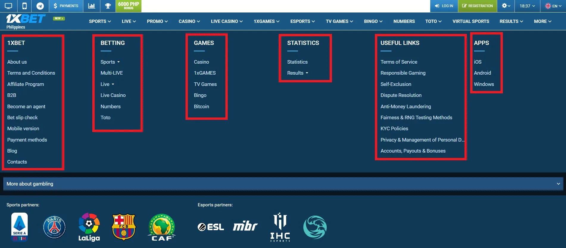The width and height of the screenshot is (566, 248).
Task: Log in to the account
Action: point(444,6)
